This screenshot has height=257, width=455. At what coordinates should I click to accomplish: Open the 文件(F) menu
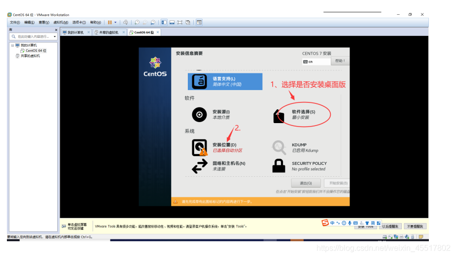(x=15, y=22)
